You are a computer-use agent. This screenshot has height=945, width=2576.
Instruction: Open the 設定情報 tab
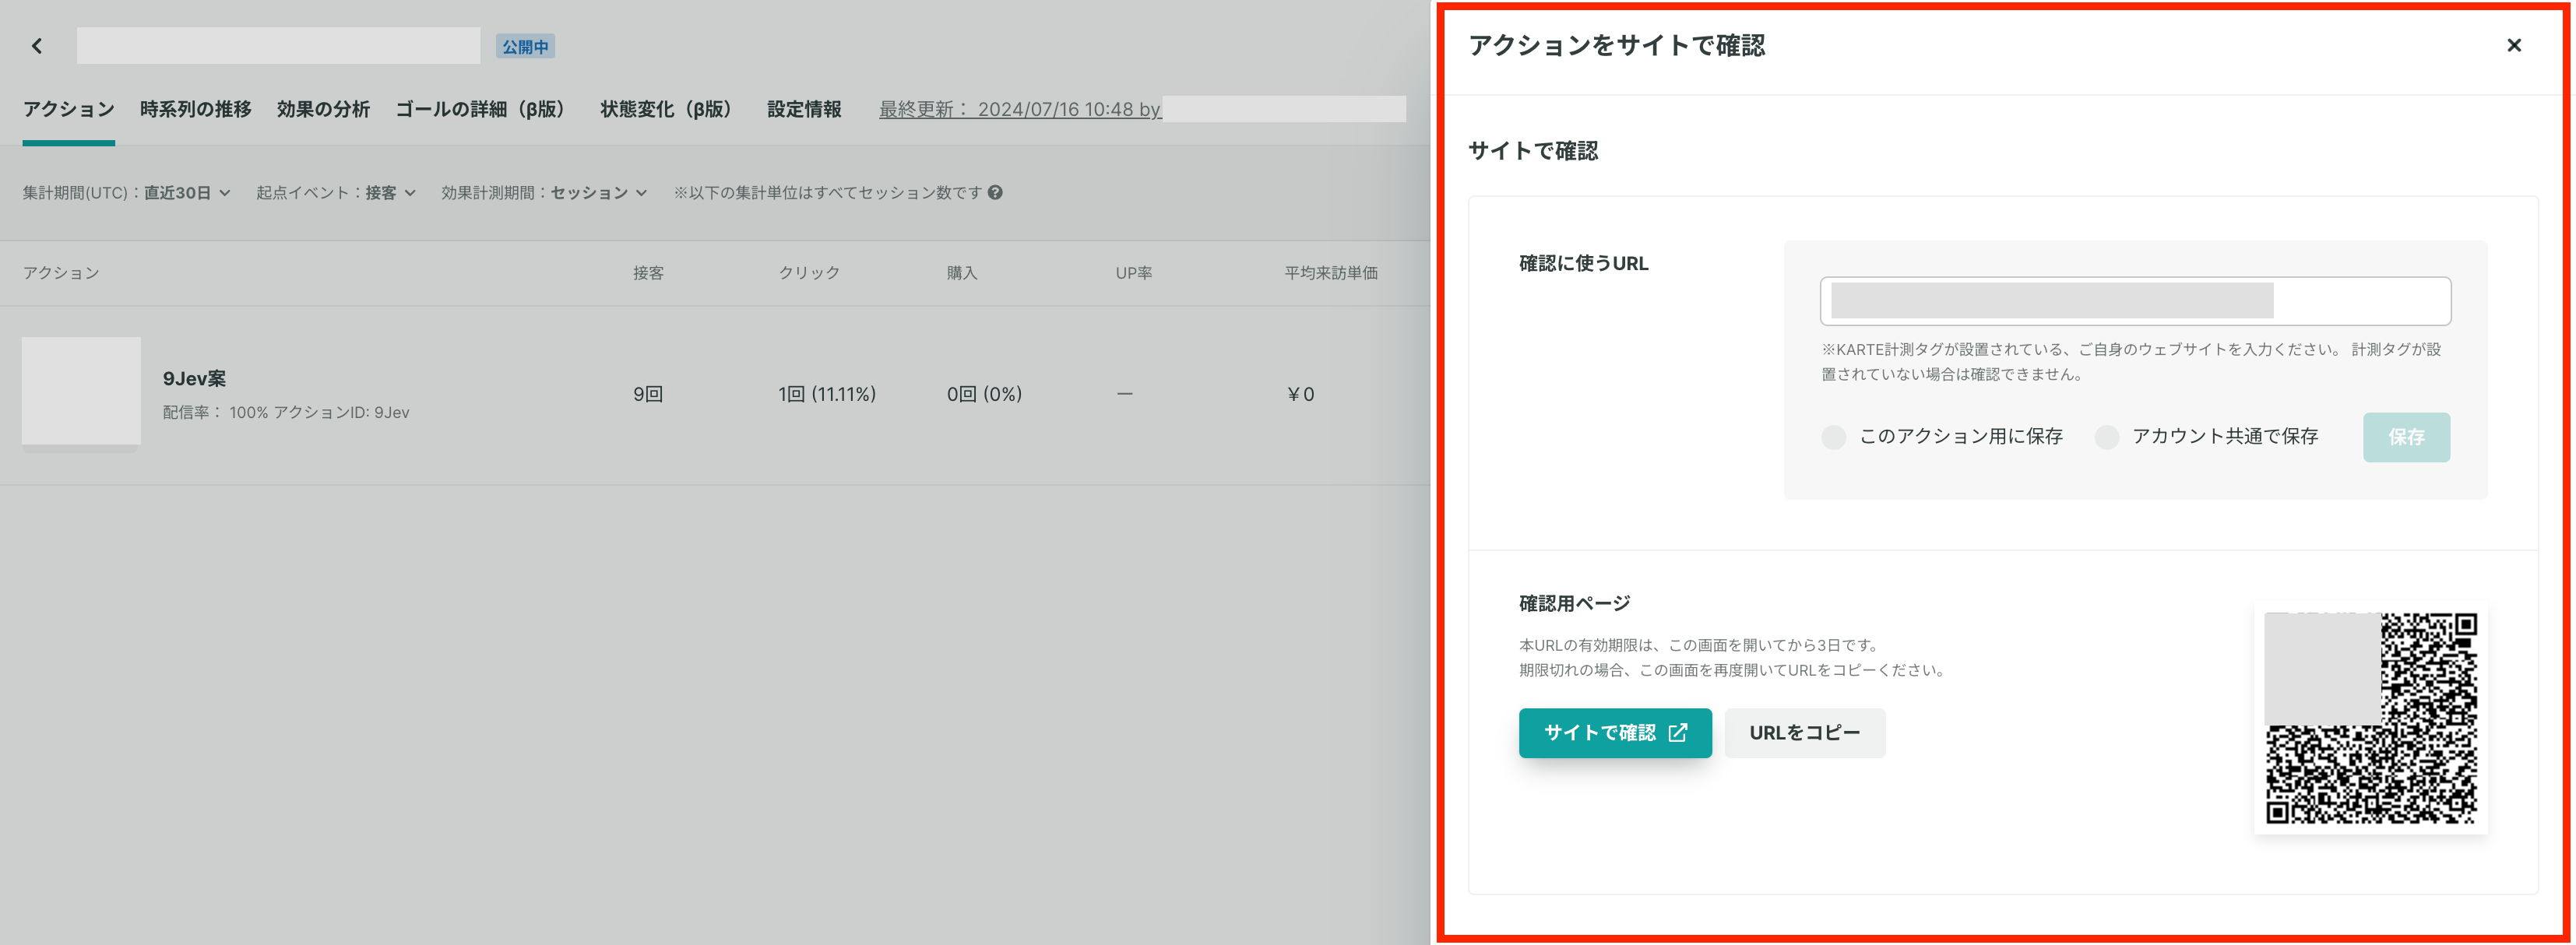click(x=804, y=109)
